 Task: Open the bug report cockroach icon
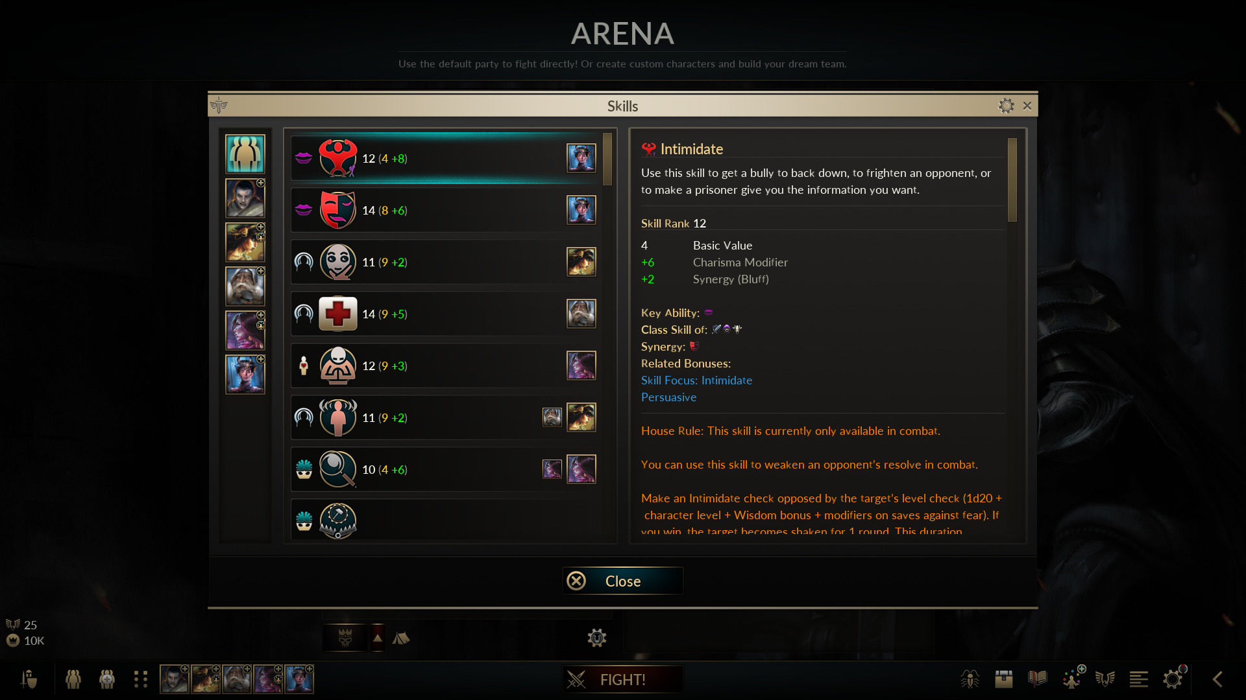pyautogui.click(x=970, y=679)
